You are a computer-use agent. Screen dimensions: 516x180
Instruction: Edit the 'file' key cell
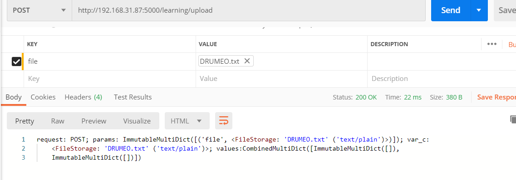coord(109,62)
